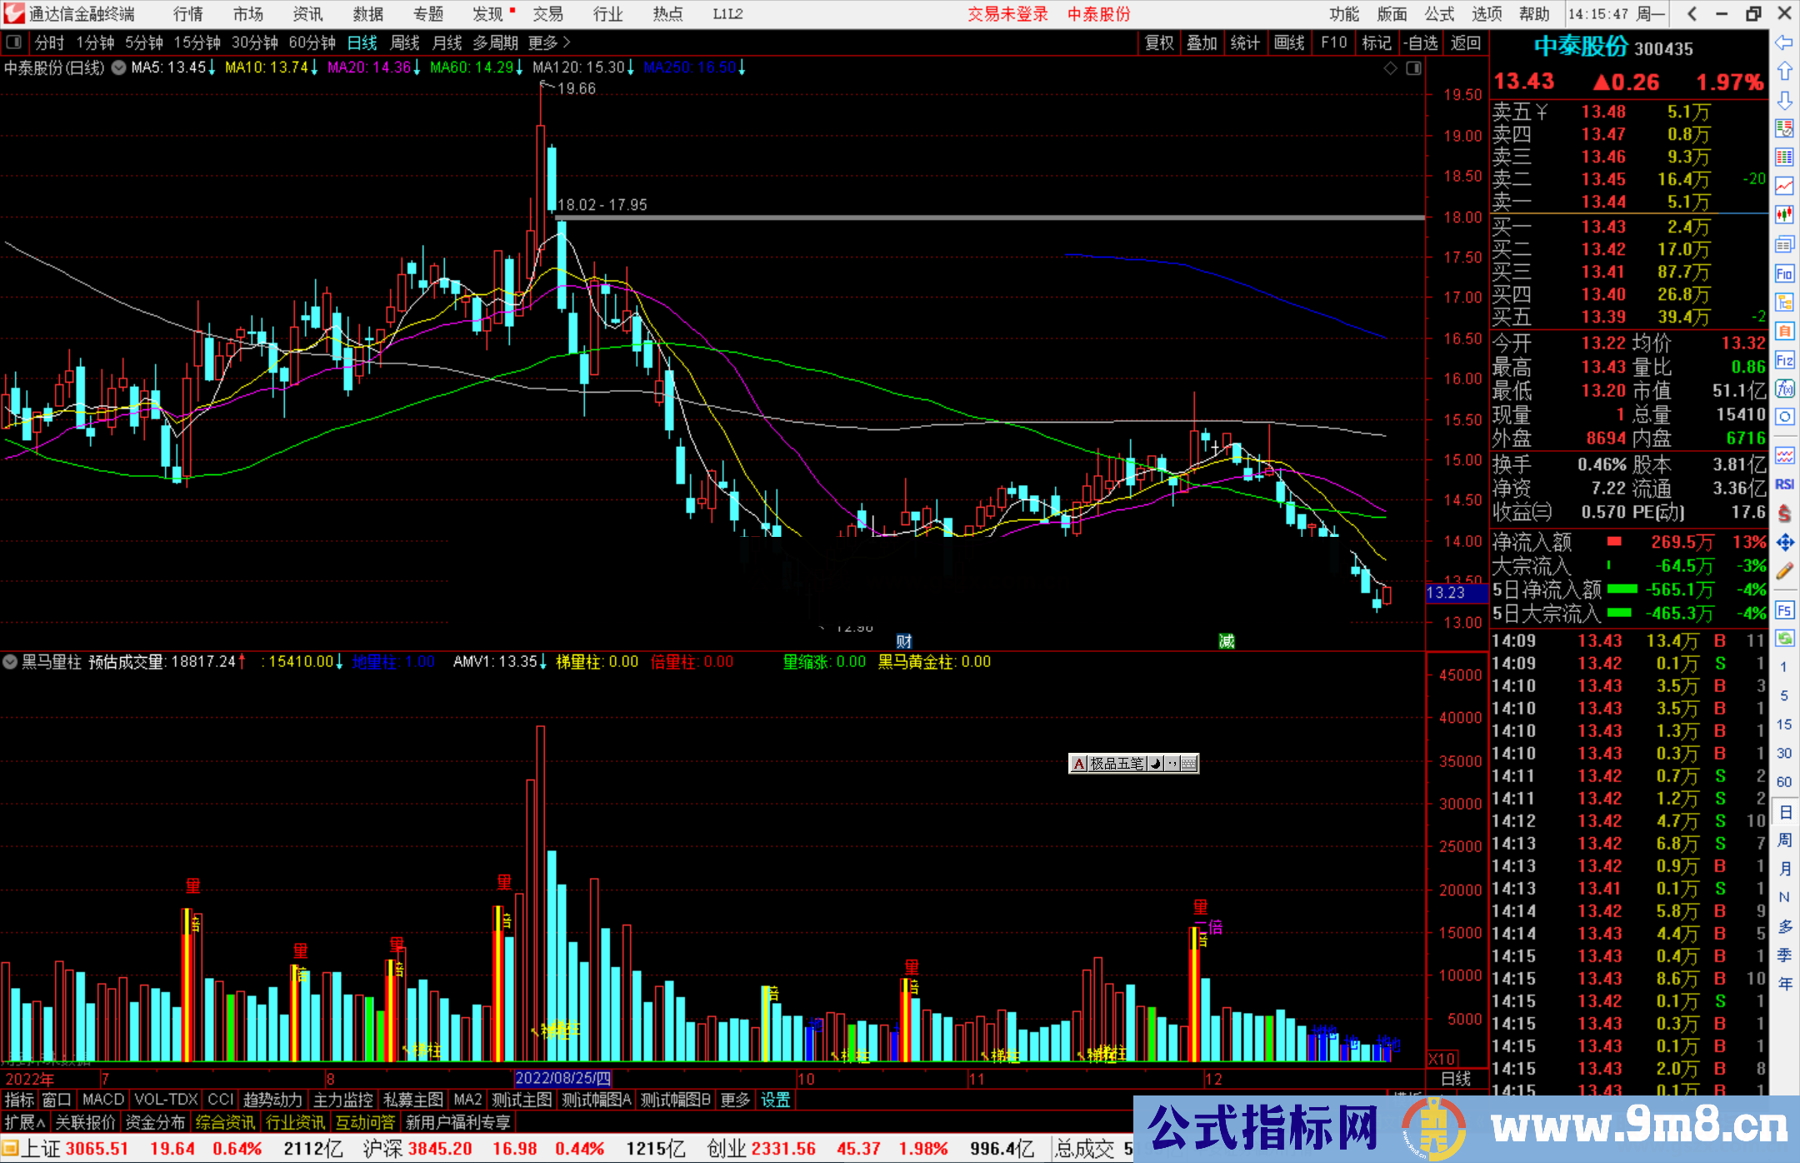Open the RSI indicator sidebar icon

pyautogui.click(x=1784, y=484)
